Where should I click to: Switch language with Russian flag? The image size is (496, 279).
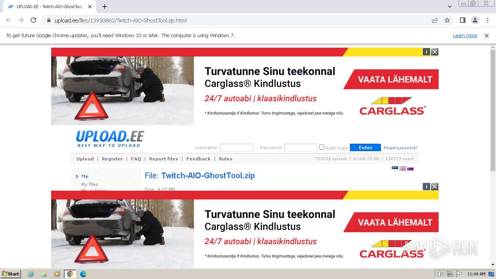tap(410, 168)
